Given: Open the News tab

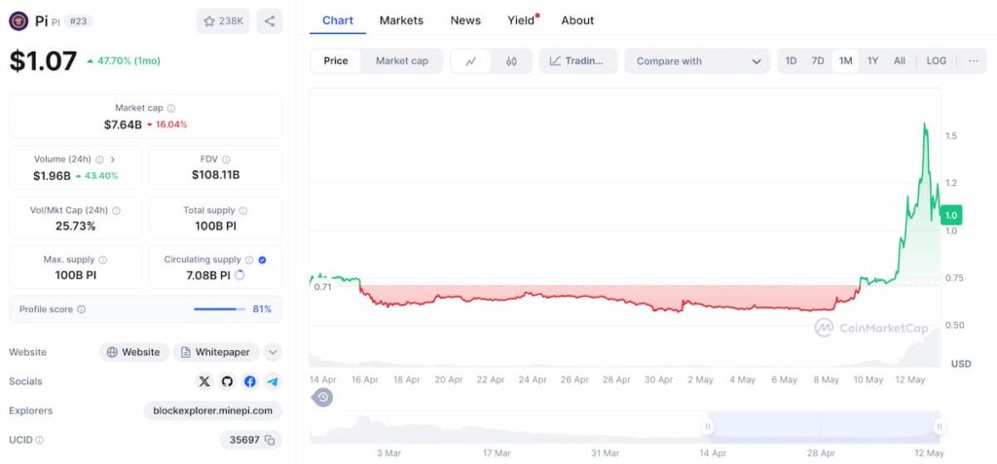Looking at the screenshot, I should coord(465,20).
